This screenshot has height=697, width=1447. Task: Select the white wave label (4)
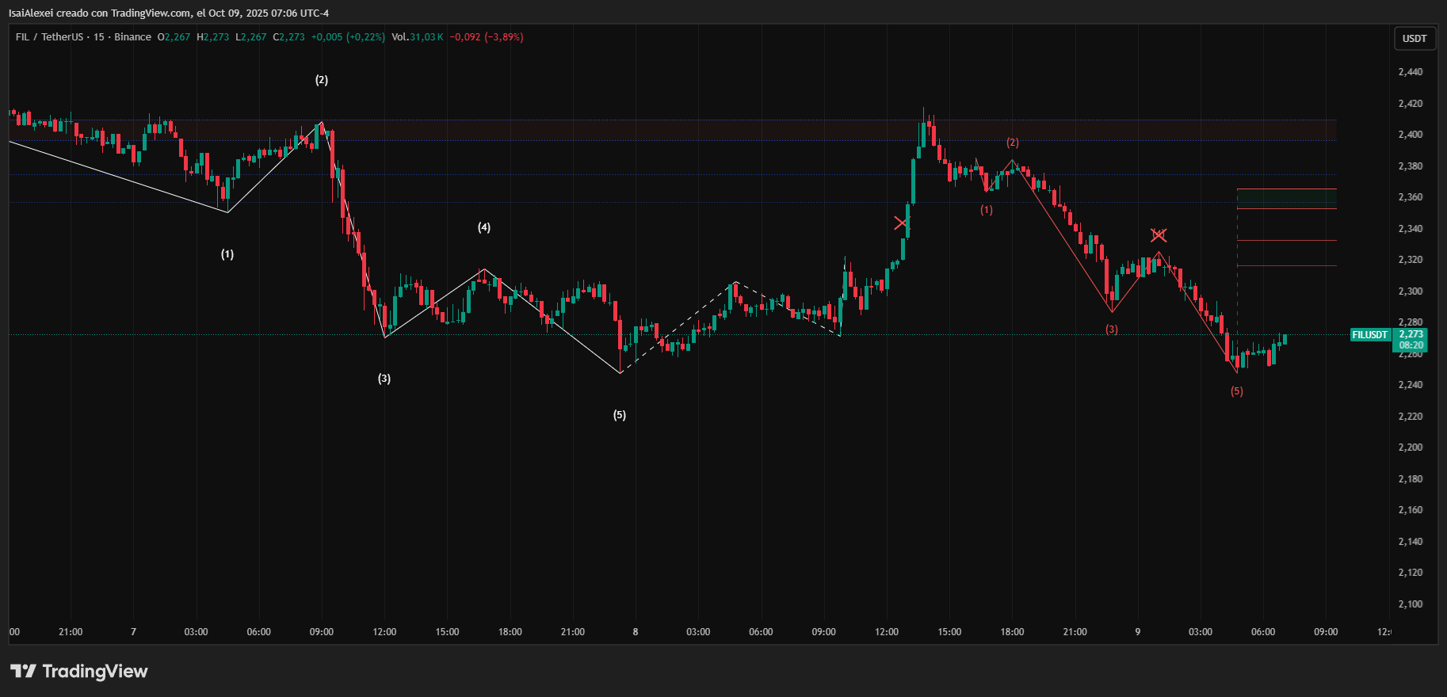tap(484, 227)
